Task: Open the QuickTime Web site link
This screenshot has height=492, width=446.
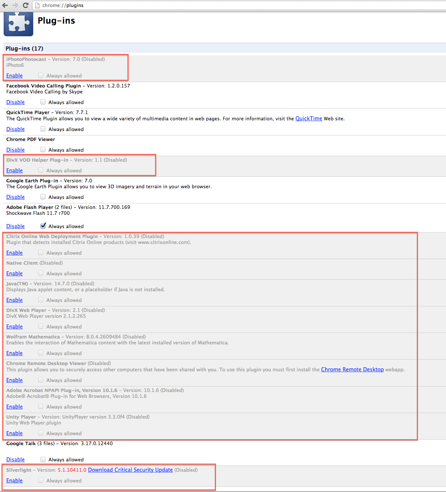Action: pyautogui.click(x=309, y=118)
